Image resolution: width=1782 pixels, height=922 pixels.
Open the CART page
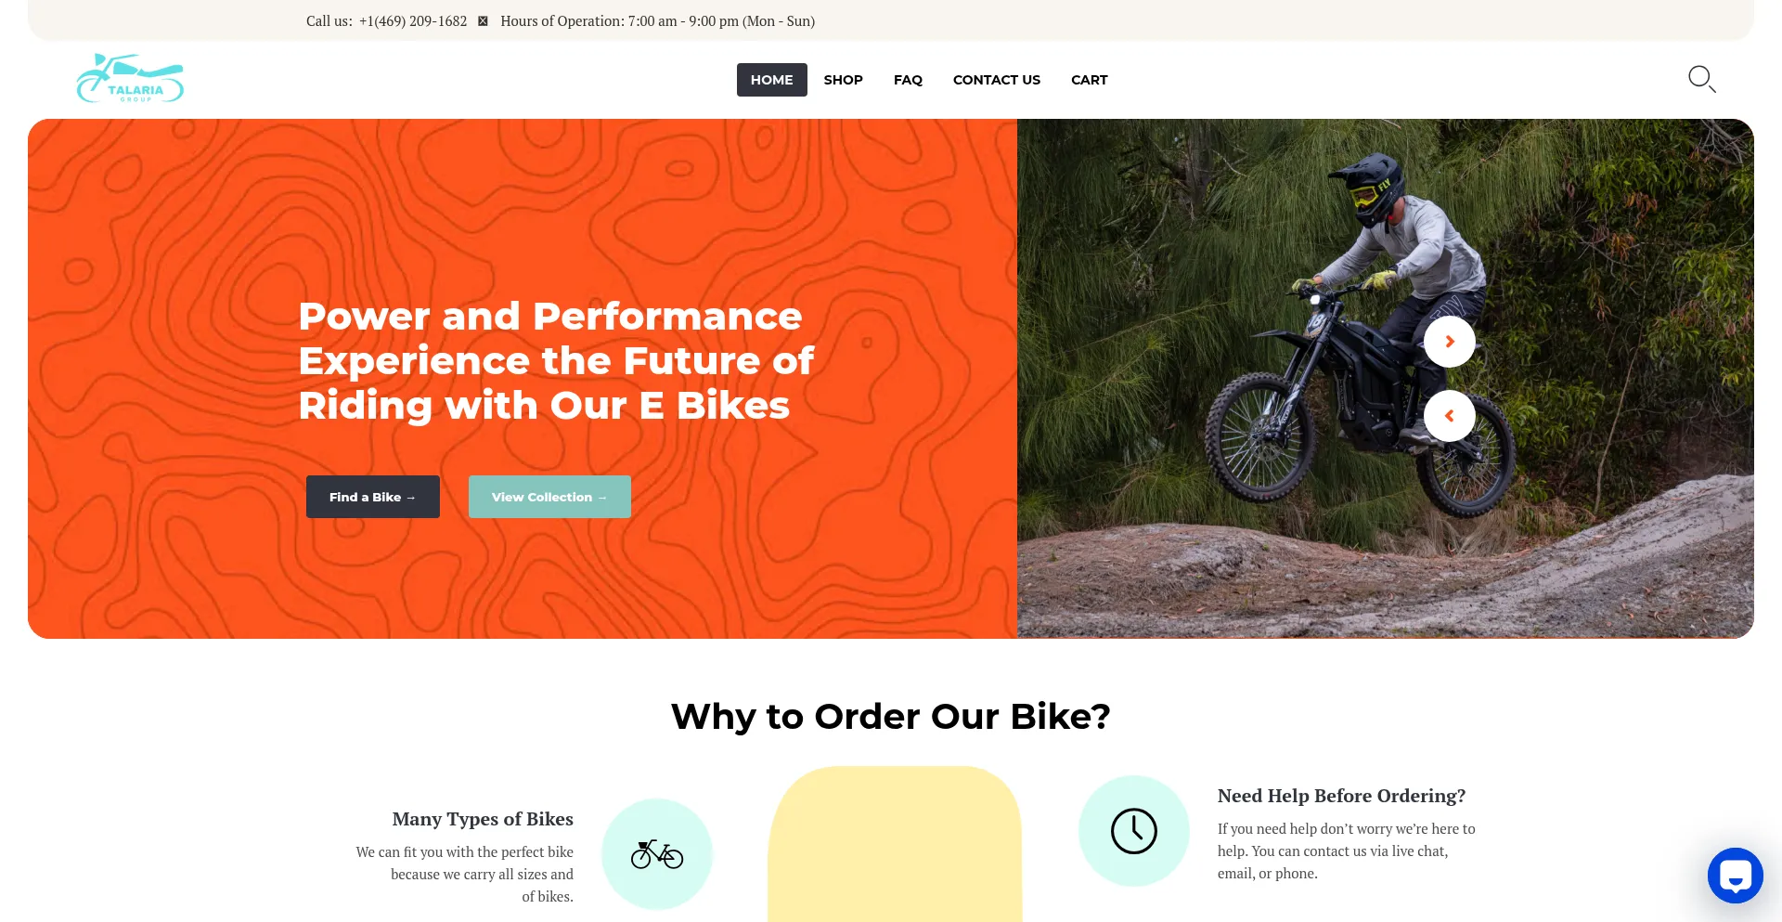pos(1089,80)
